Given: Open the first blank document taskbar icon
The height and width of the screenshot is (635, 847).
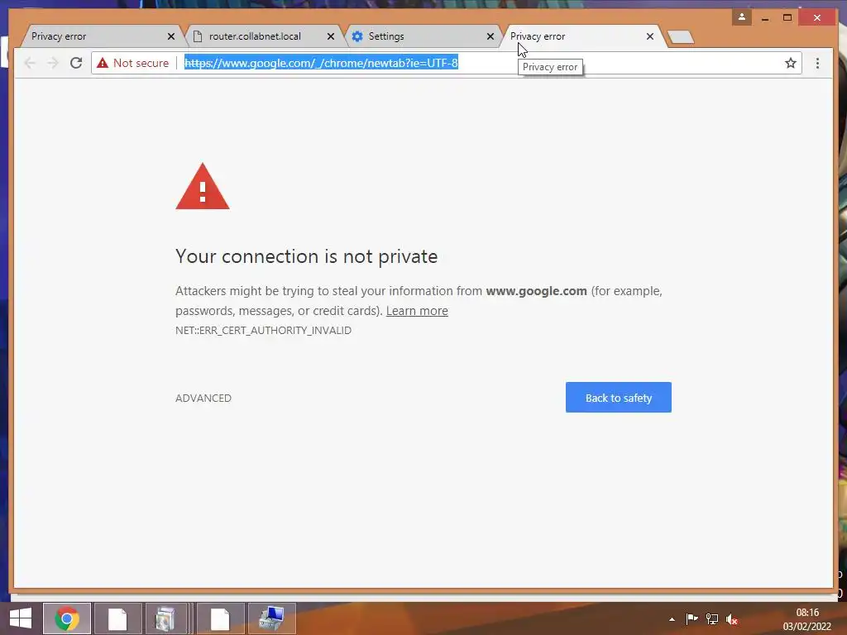Looking at the screenshot, I should (x=117, y=618).
